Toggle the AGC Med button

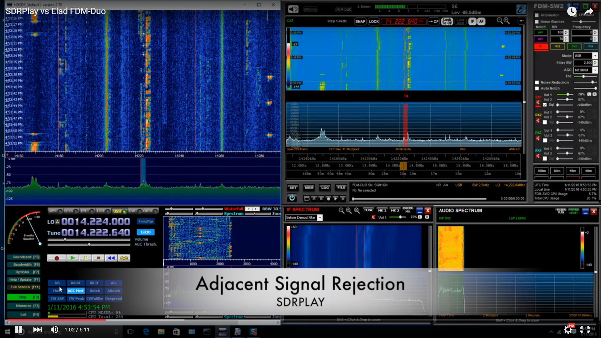(x=75, y=291)
